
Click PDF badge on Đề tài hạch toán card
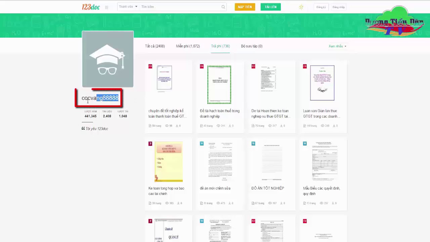coord(202,66)
